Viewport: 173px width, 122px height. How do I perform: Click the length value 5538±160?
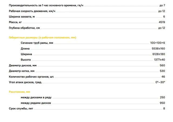click(158, 48)
